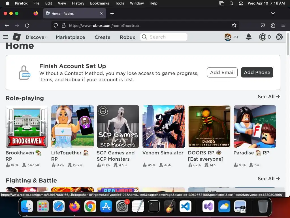Open the Roblox hamburger navigation menu

(x=6, y=37)
